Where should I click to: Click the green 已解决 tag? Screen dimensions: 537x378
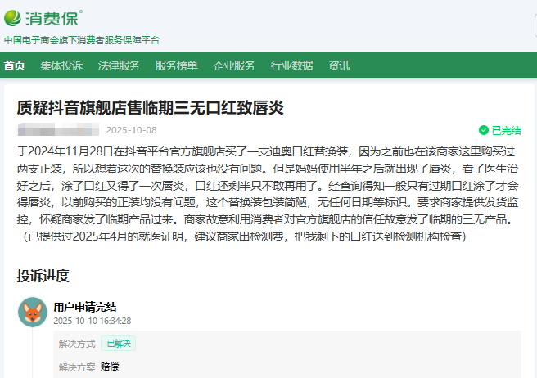click(x=119, y=344)
